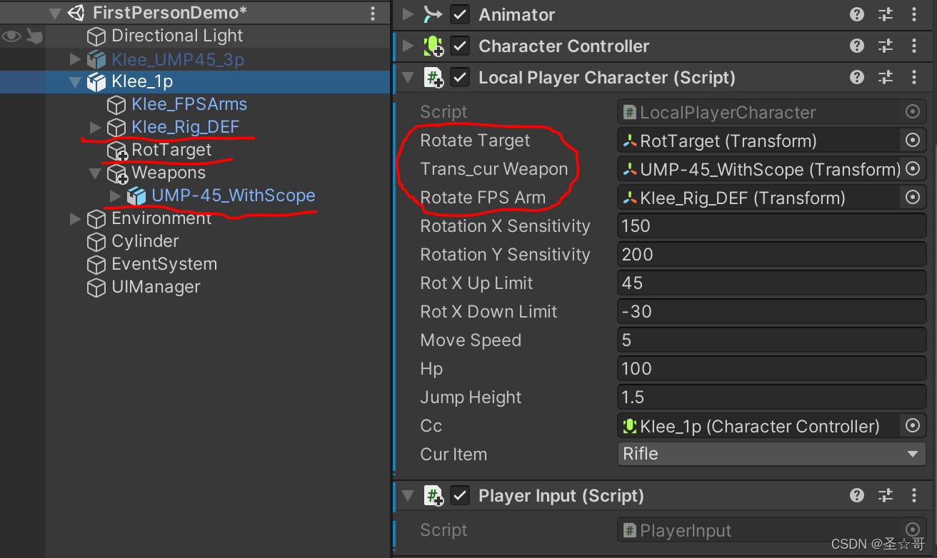Edit Jump Height value 1.5
937x558 pixels.
pyautogui.click(x=771, y=397)
